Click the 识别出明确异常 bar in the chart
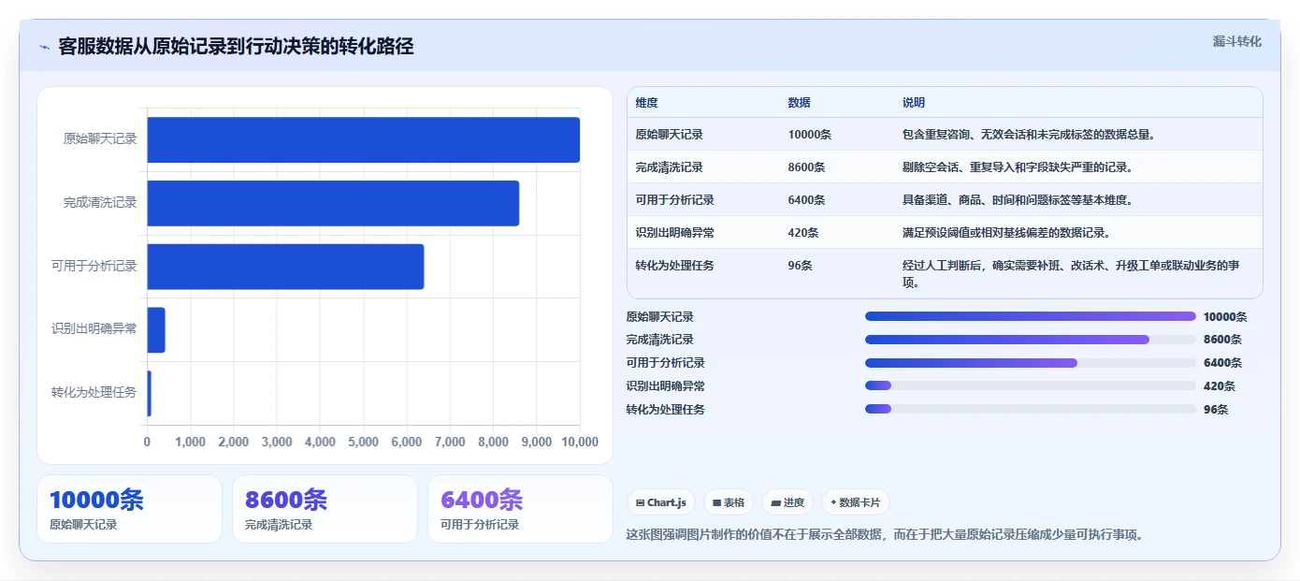 pyautogui.click(x=156, y=329)
